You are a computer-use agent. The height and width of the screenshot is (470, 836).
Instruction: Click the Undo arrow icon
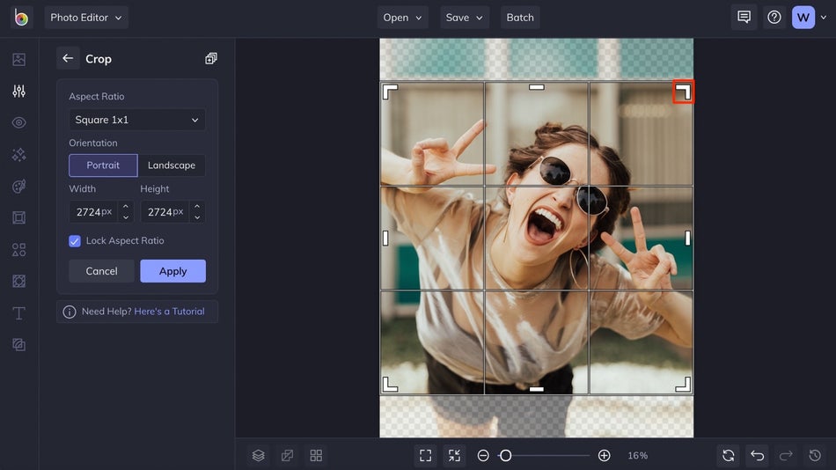(x=757, y=455)
